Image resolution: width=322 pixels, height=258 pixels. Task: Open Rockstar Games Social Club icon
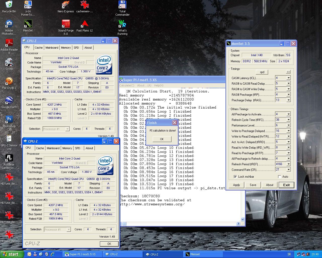[9, 162]
